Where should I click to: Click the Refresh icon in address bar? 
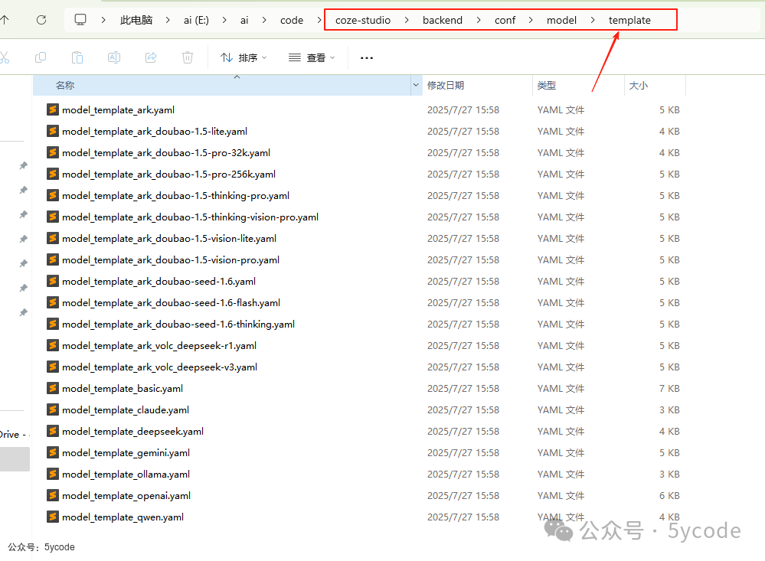coord(41,20)
